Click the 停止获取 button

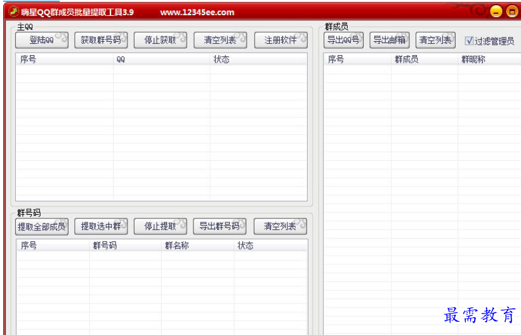[161, 40]
